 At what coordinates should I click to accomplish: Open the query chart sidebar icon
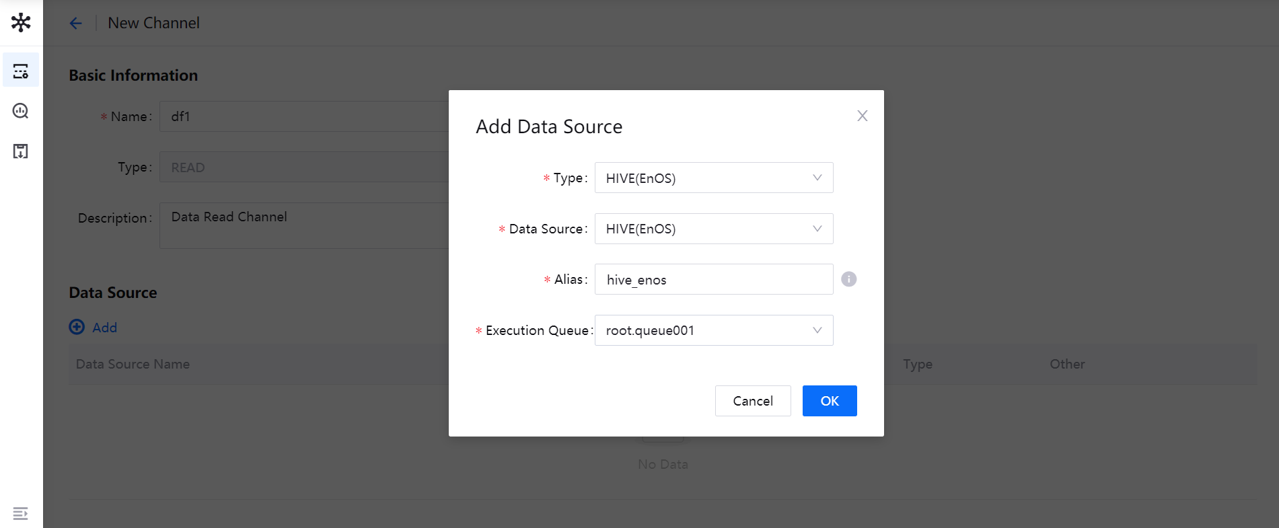pyautogui.click(x=21, y=111)
